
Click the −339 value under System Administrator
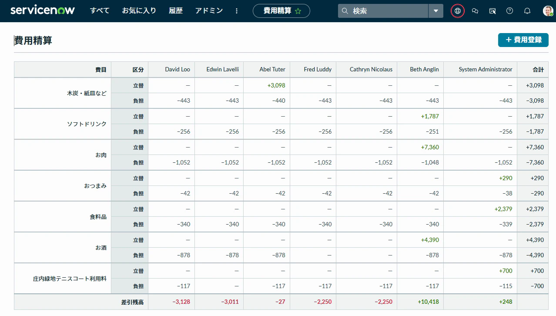click(x=506, y=224)
